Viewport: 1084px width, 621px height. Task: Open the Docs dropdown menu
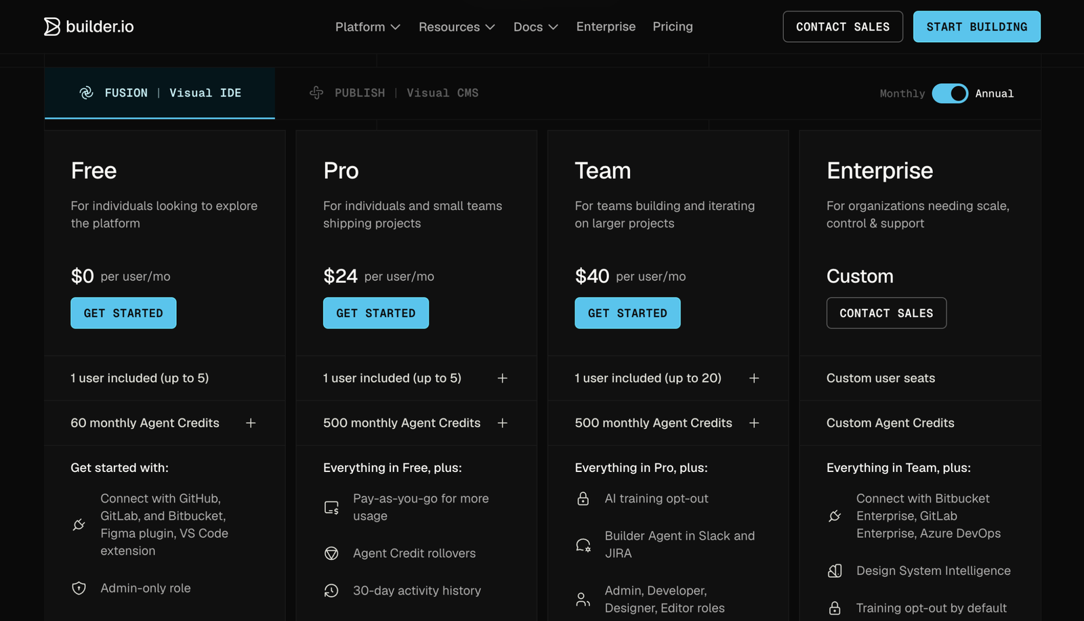(x=536, y=26)
